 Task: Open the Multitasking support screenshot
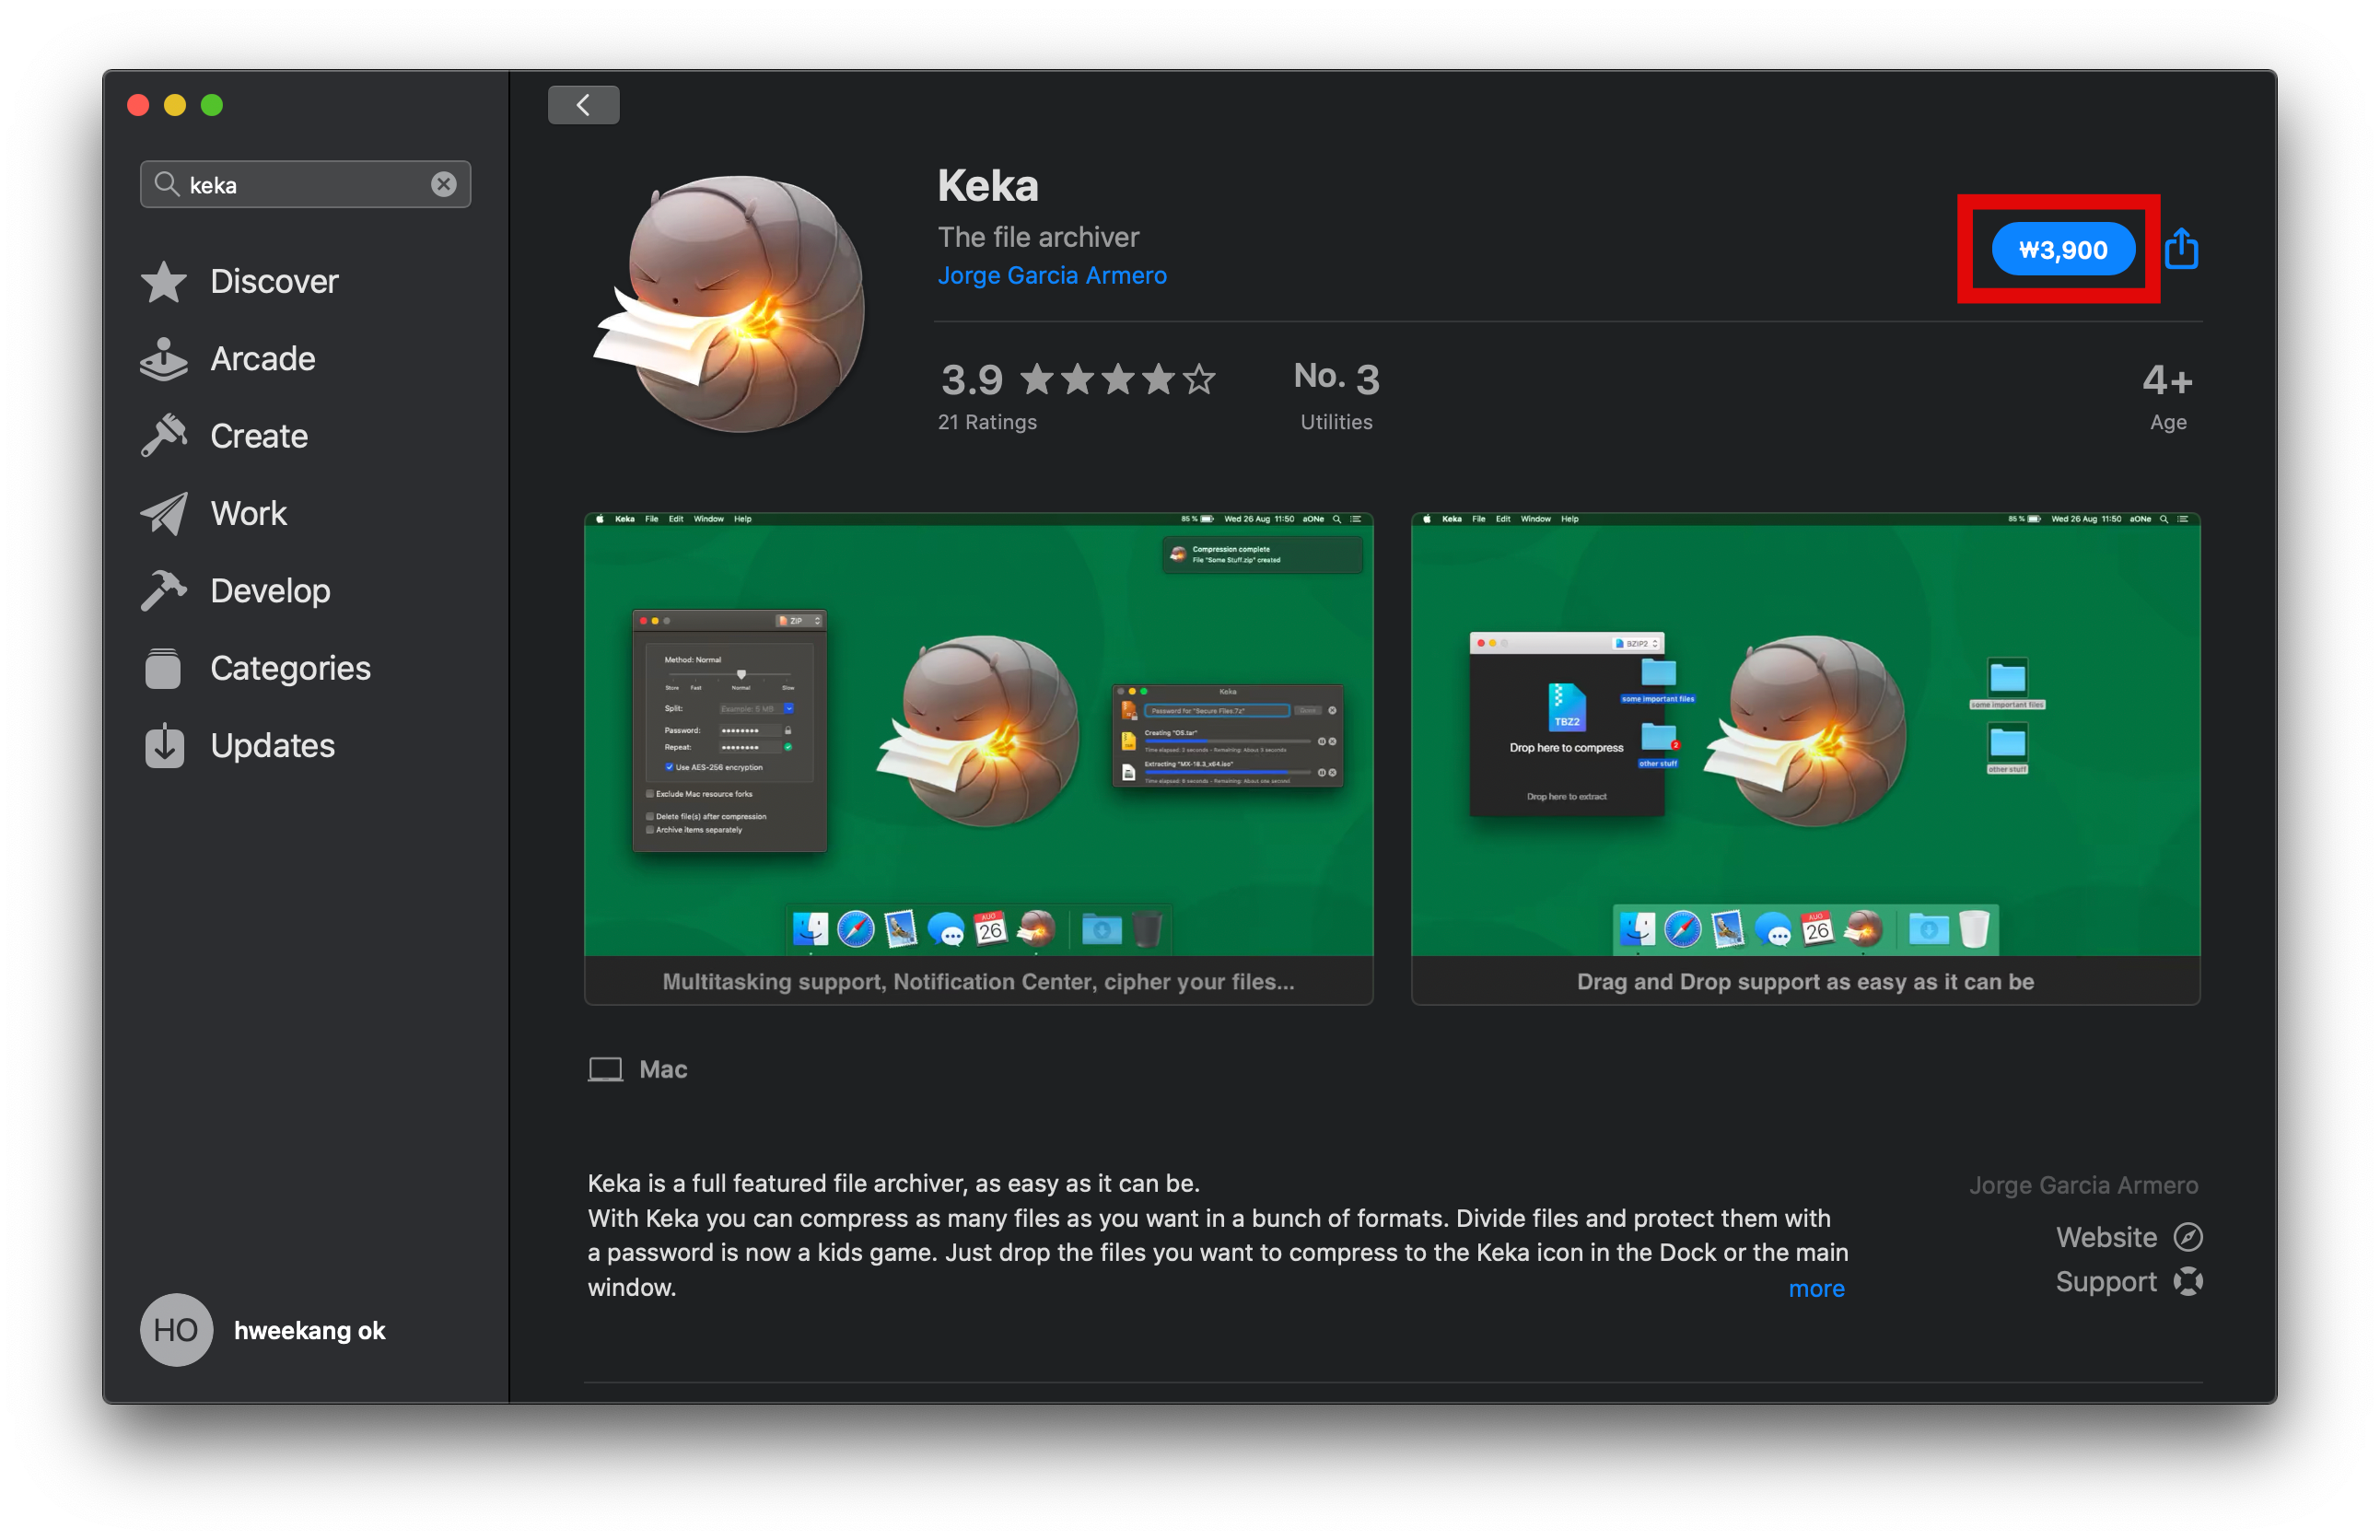point(978,737)
